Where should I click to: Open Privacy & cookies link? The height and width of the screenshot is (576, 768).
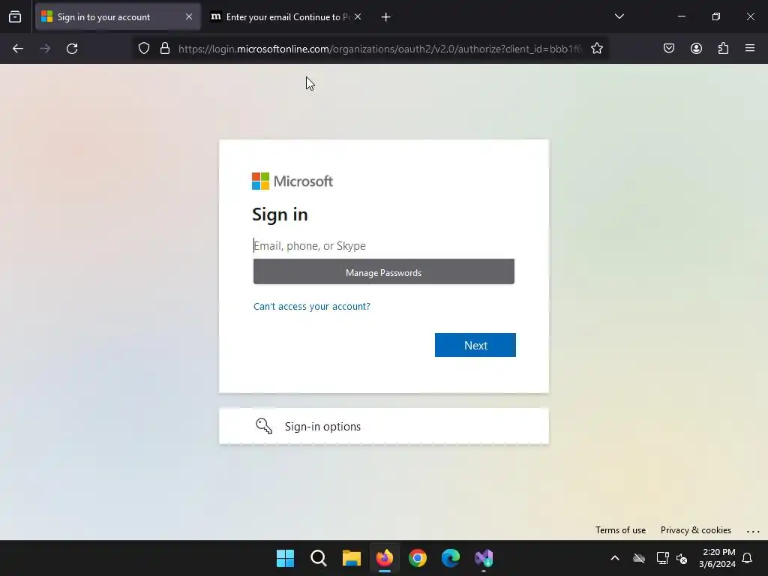click(x=695, y=530)
